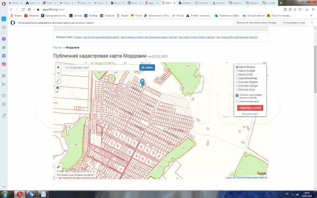Open AliExpress bookmark in bookmarks bar

tap(32, 15)
